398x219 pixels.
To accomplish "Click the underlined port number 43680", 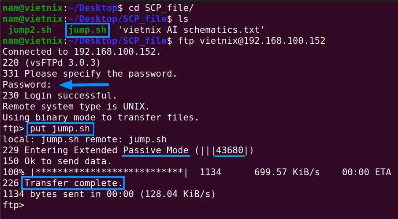I will (230, 150).
